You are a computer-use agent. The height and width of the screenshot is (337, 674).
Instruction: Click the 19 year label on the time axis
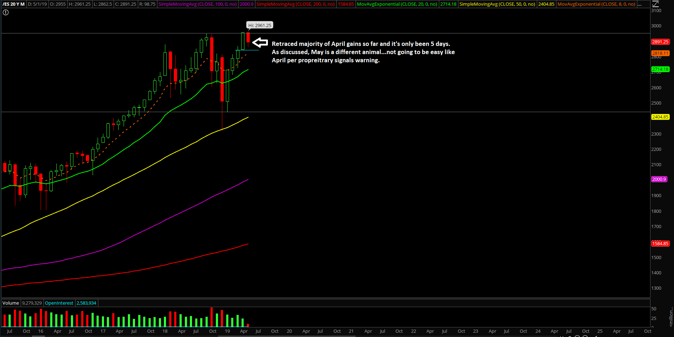(227, 331)
